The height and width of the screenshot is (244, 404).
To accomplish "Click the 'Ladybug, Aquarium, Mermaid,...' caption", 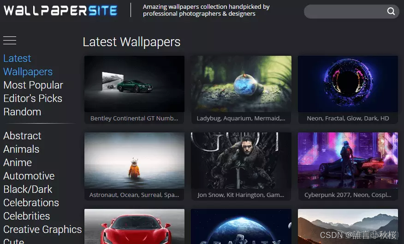I will pyautogui.click(x=241, y=118).
